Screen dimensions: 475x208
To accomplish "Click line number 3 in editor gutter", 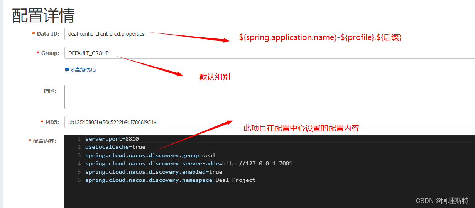I will pyautogui.click(x=79, y=155).
